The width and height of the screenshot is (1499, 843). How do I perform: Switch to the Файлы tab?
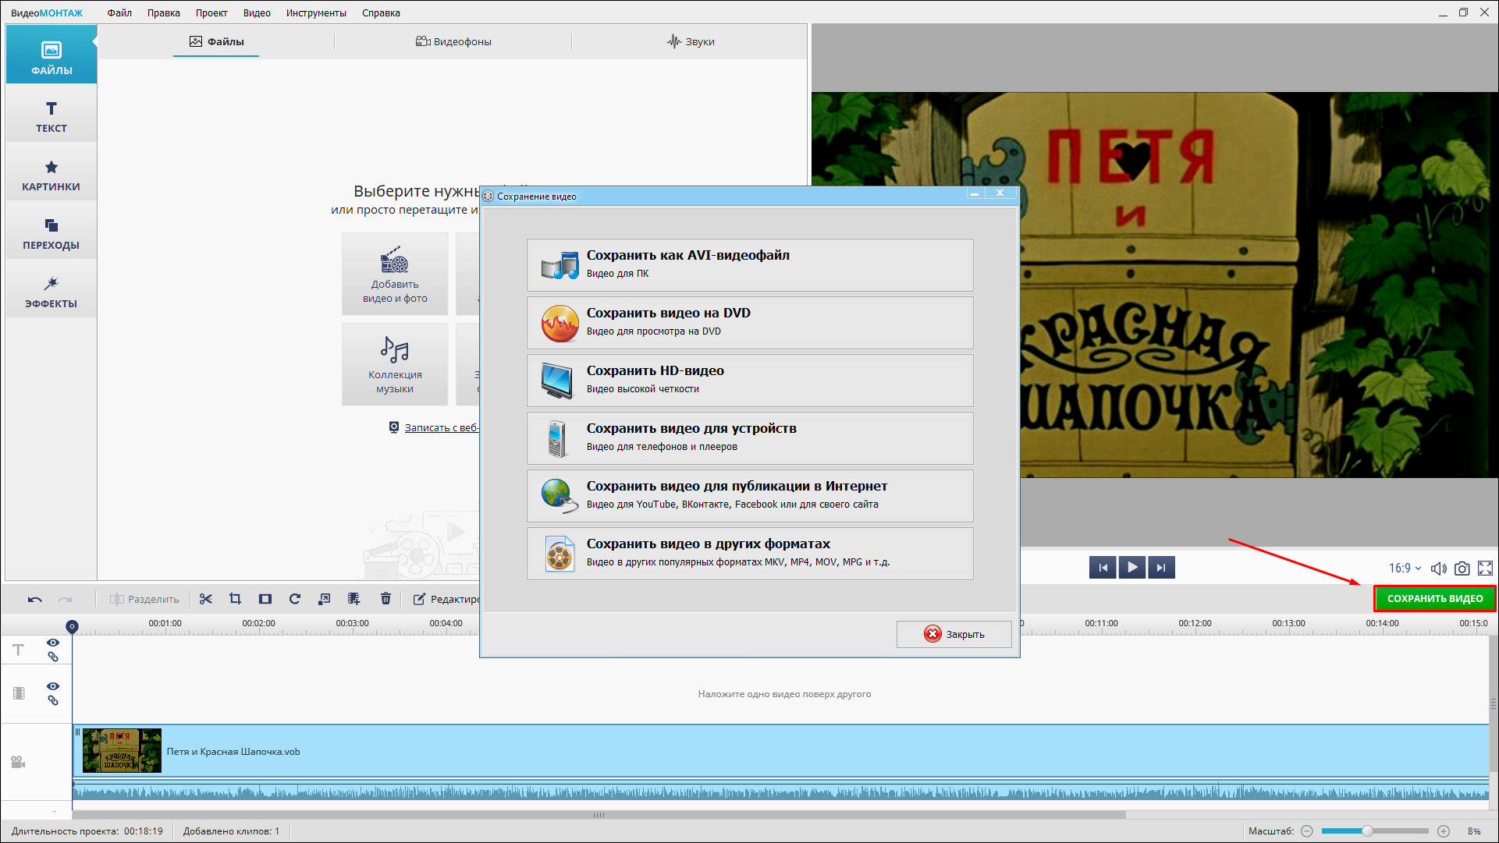click(216, 41)
